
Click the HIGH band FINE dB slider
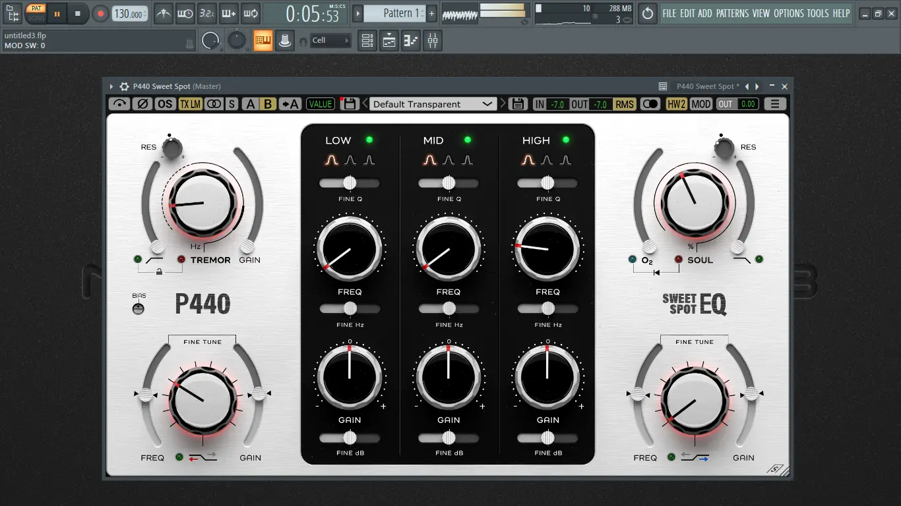547,437
